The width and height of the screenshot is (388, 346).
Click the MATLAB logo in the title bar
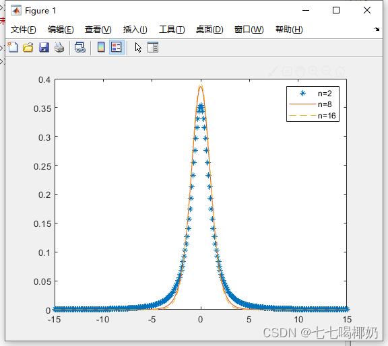point(16,10)
